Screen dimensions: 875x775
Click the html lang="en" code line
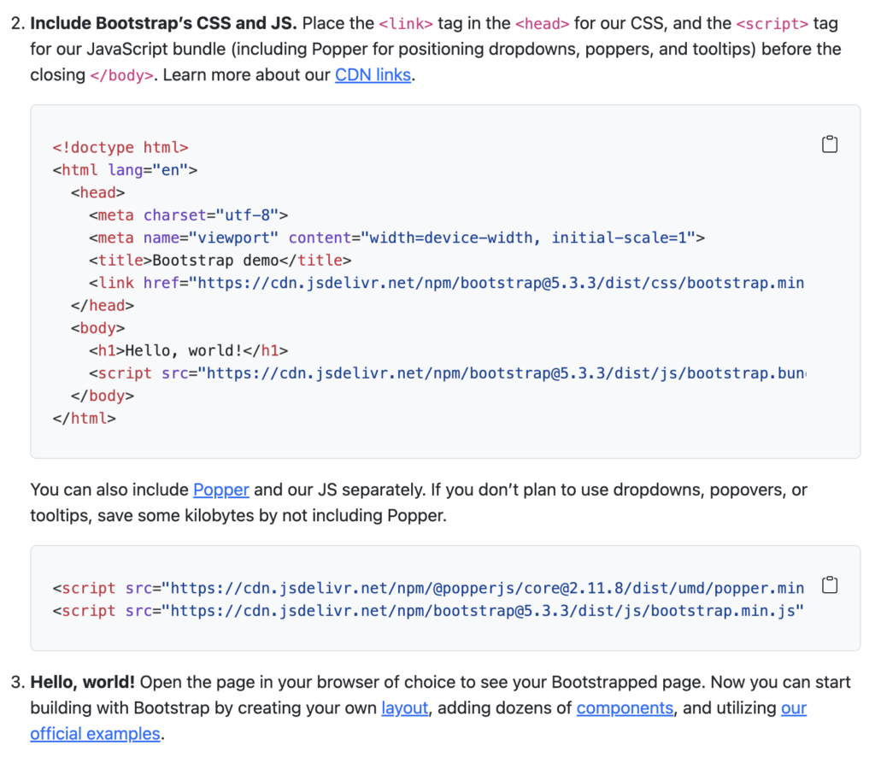coord(125,170)
